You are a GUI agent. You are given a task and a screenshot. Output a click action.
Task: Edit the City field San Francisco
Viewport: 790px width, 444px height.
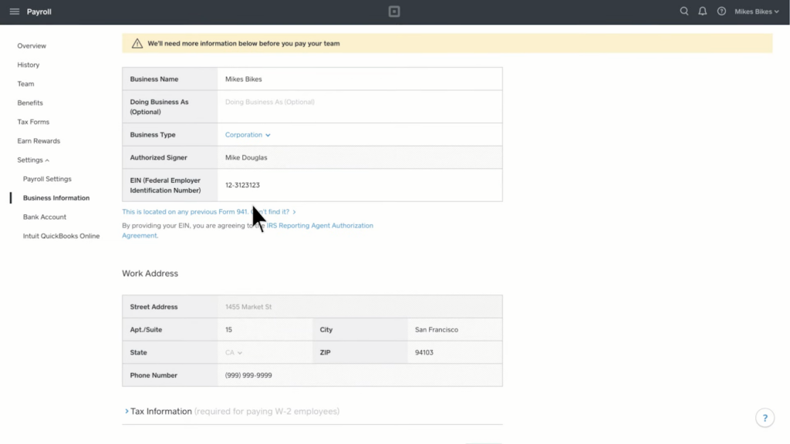point(454,330)
